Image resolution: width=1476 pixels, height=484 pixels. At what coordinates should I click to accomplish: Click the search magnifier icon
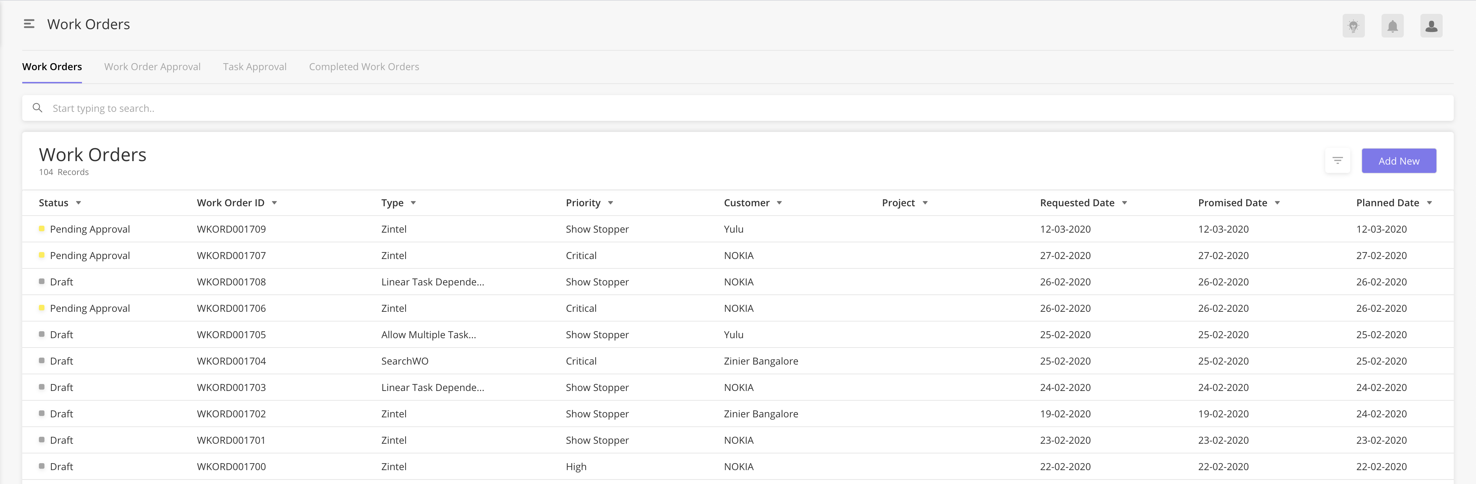pos(38,108)
